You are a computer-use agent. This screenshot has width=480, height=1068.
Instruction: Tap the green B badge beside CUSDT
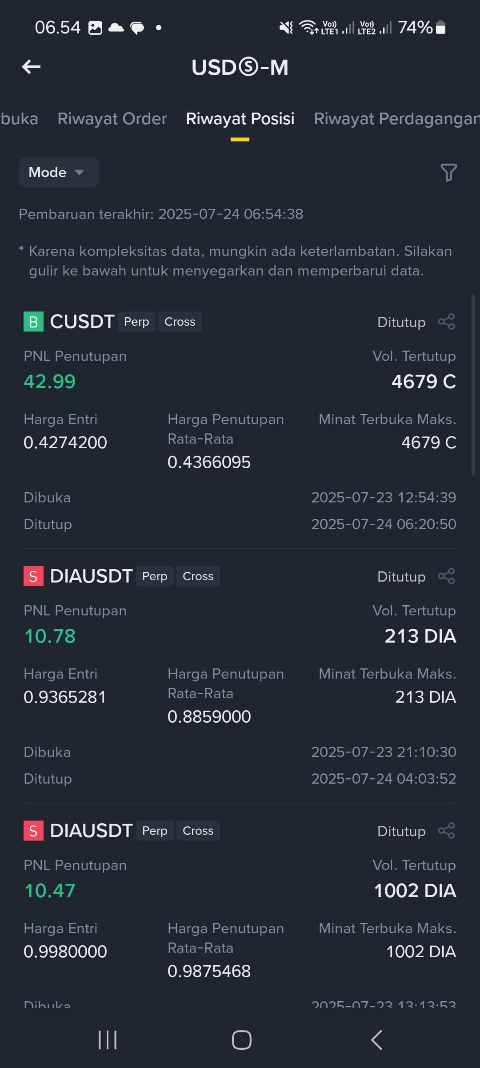pyautogui.click(x=33, y=322)
